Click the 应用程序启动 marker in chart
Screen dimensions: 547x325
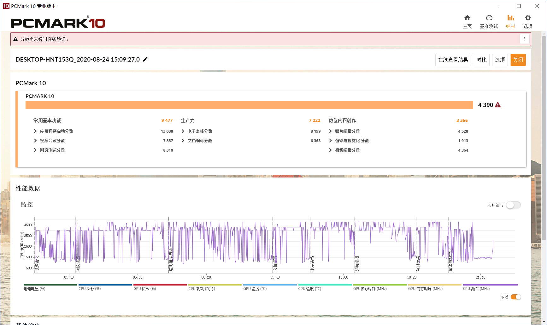point(171,260)
